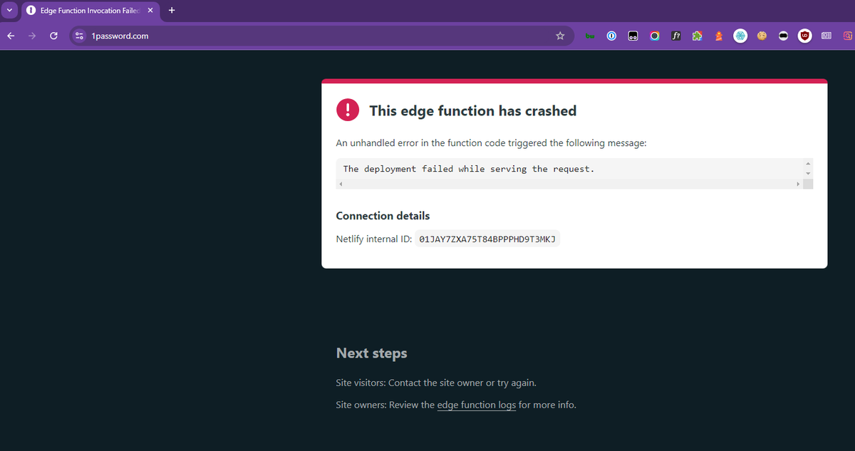Click the Netlify internal ID code value
The image size is (855, 451).
tap(487, 239)
